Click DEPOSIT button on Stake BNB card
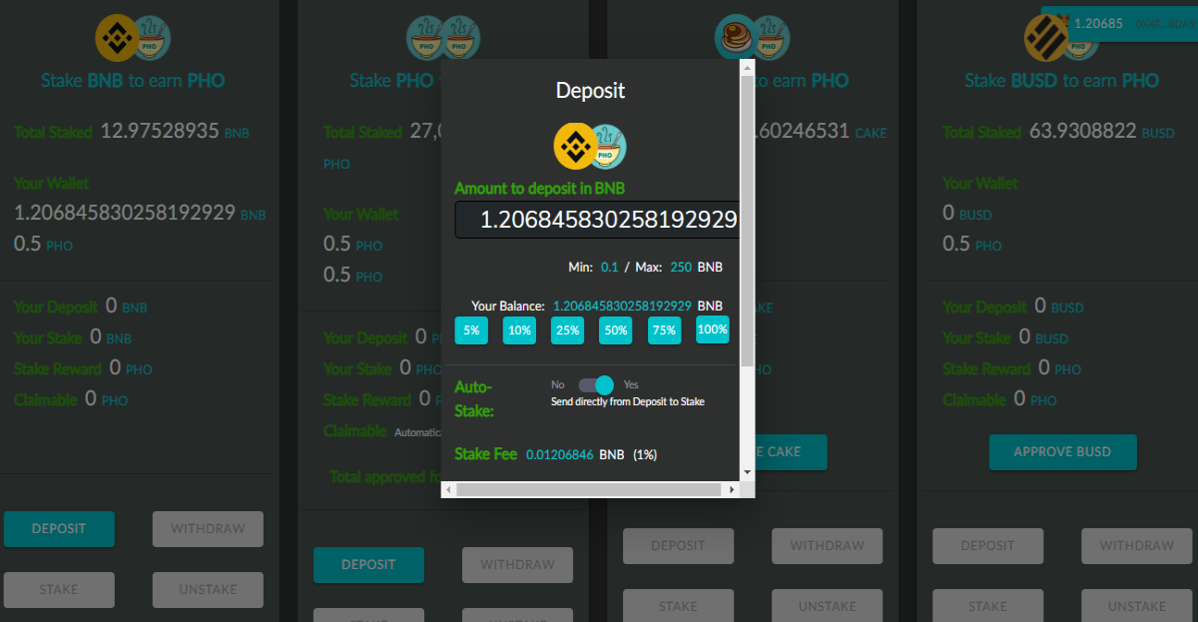The height and width of the screenshot is (622, 1198). tap(59, 528)
